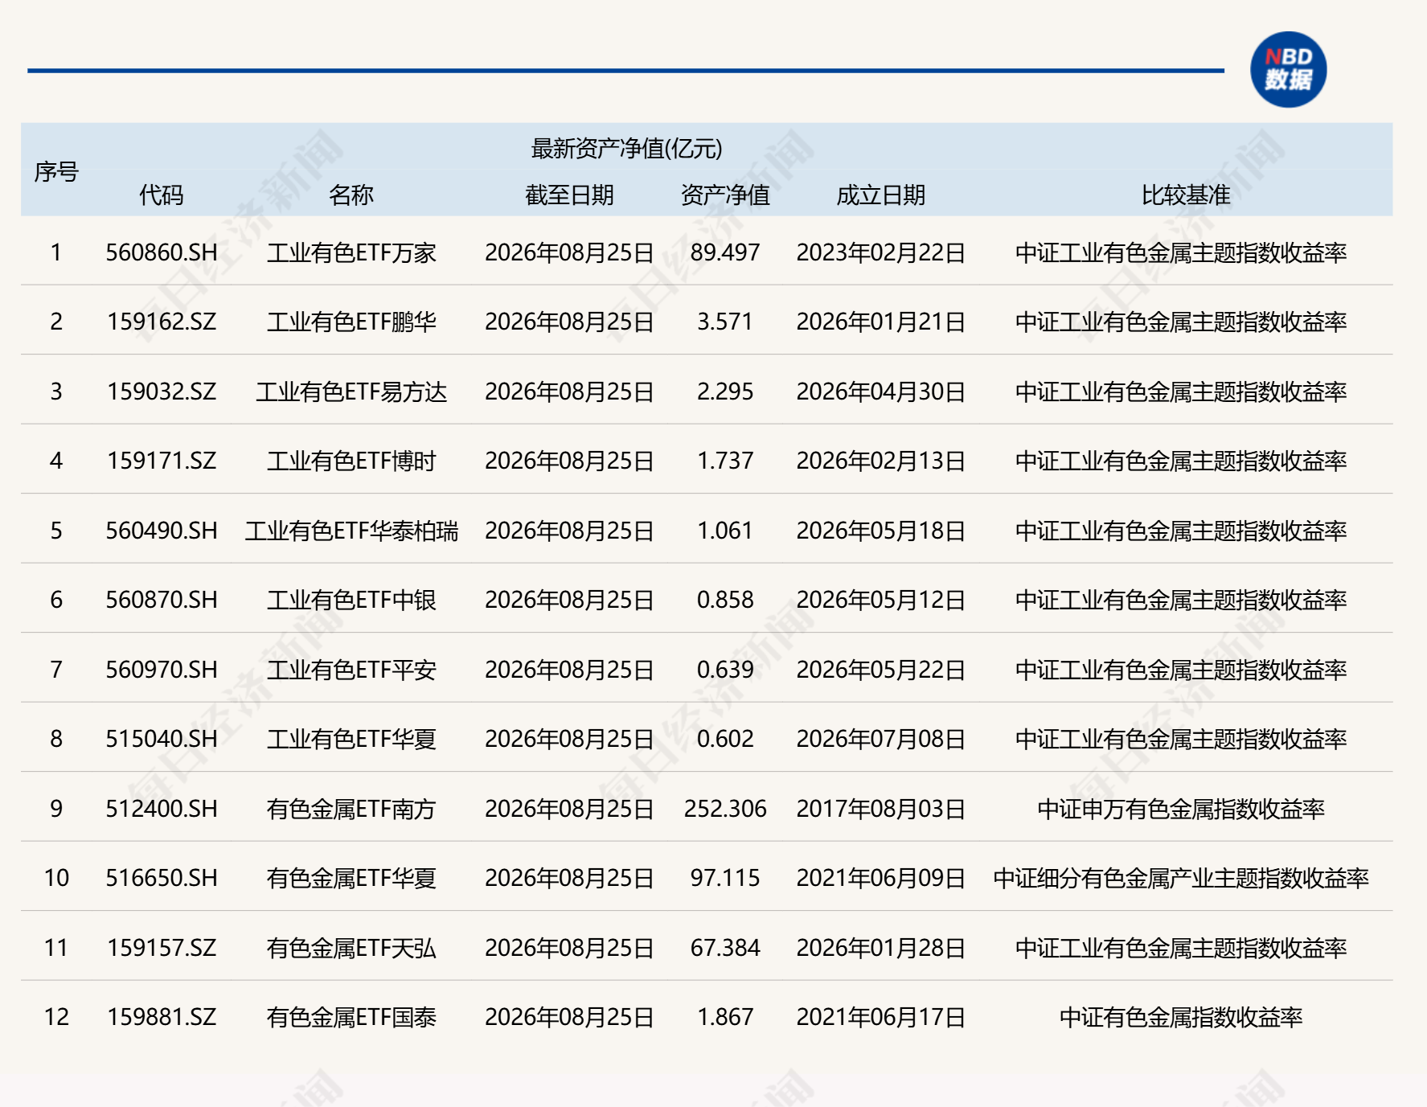1427x1107 pixels.
Task: Click benchmark 中证细分有色金属产业主题指数收益率
Action: 1181,878
